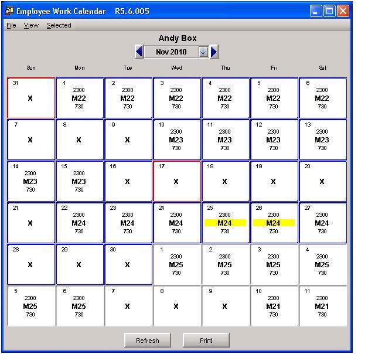Select November 27 M24 shift cell
Viewport: 375px width, 354px height.
coord(323,223)
